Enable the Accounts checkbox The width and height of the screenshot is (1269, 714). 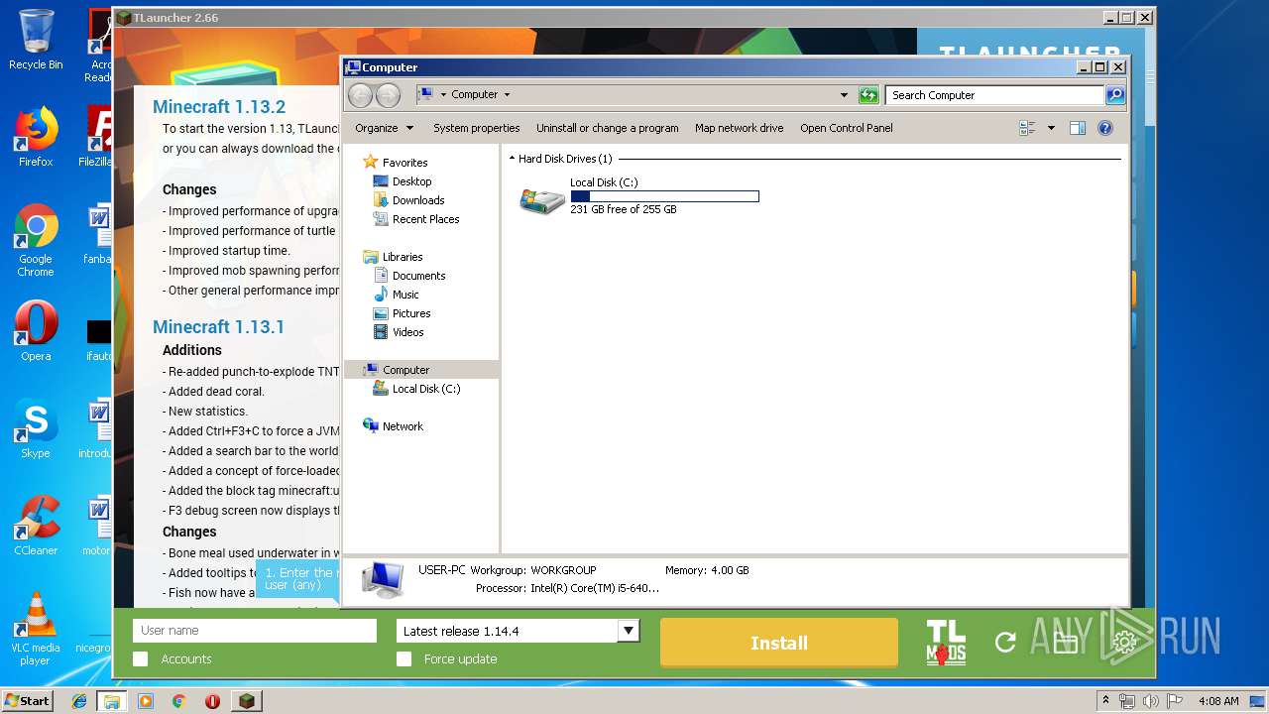[141, 658]
